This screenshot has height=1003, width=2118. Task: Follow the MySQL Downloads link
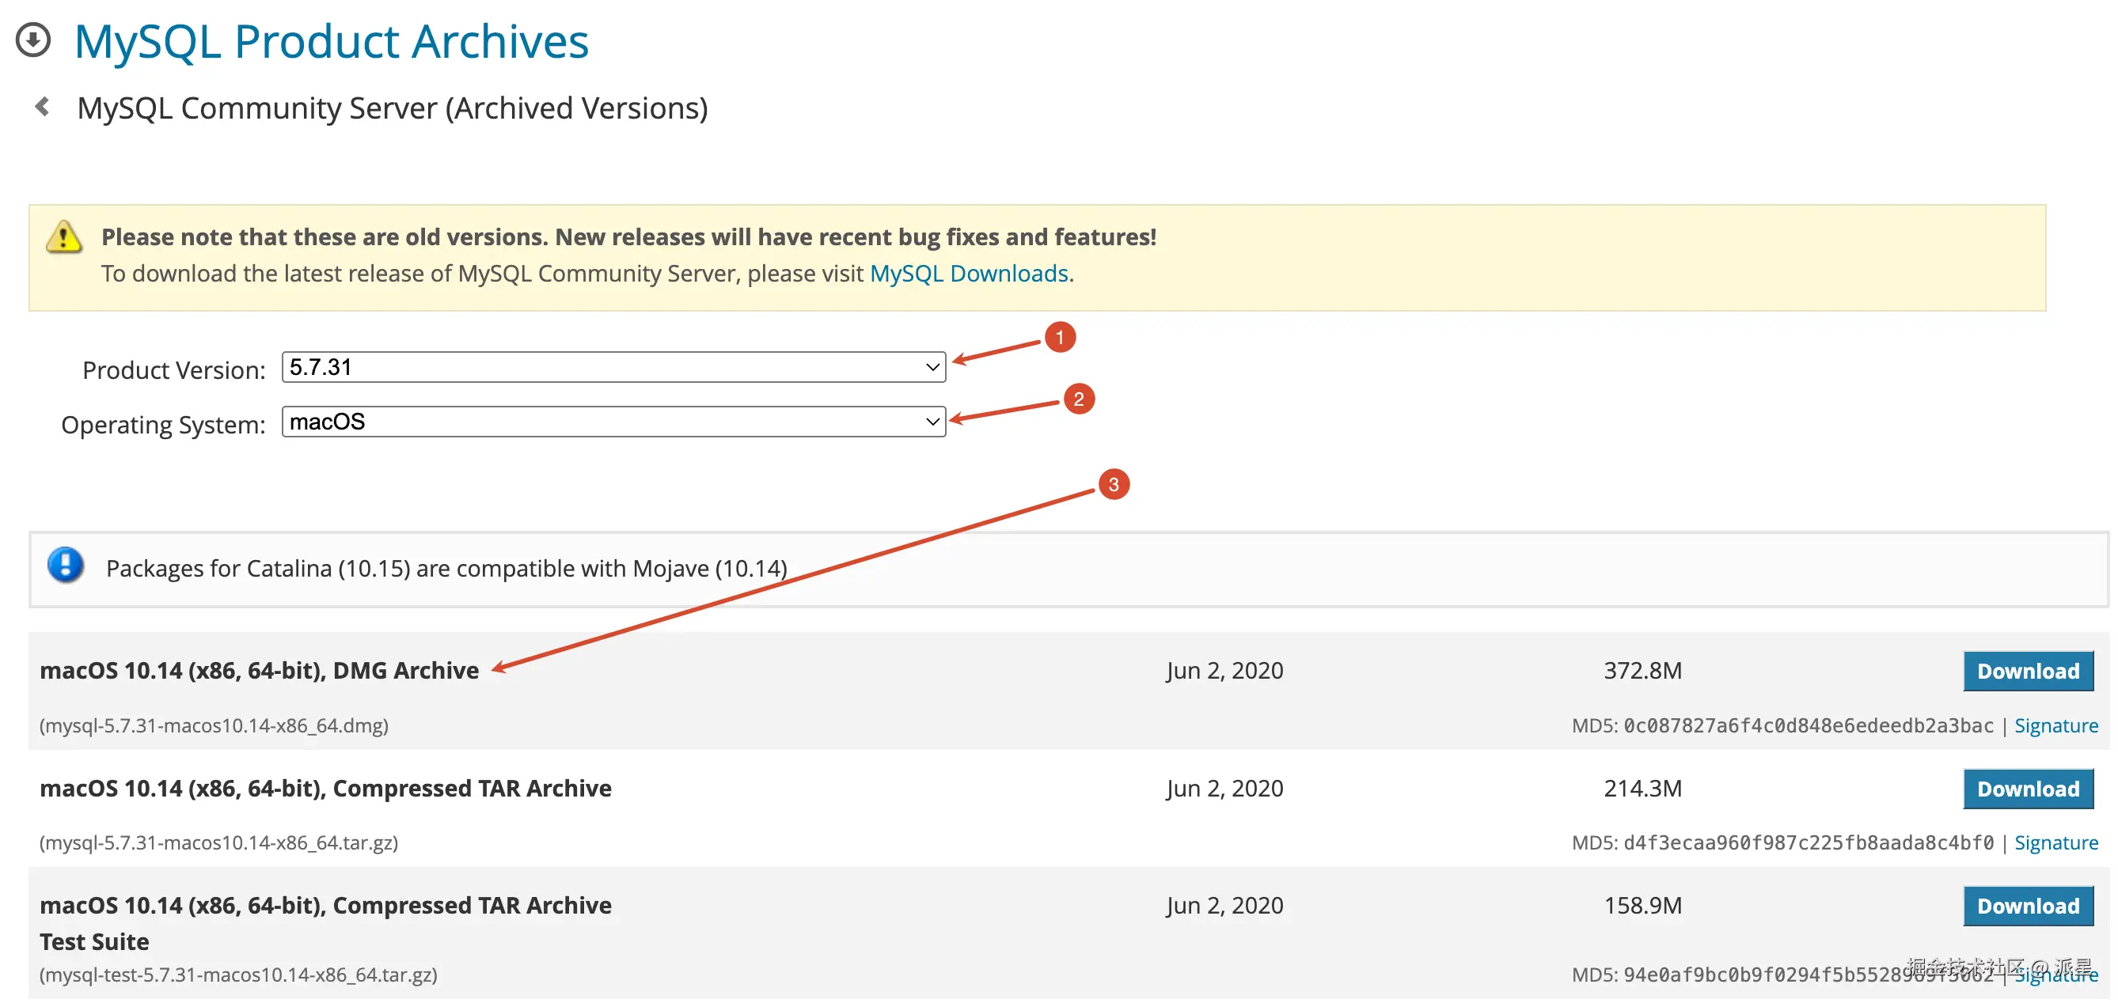pyautogui.click(x=969, y=274)
